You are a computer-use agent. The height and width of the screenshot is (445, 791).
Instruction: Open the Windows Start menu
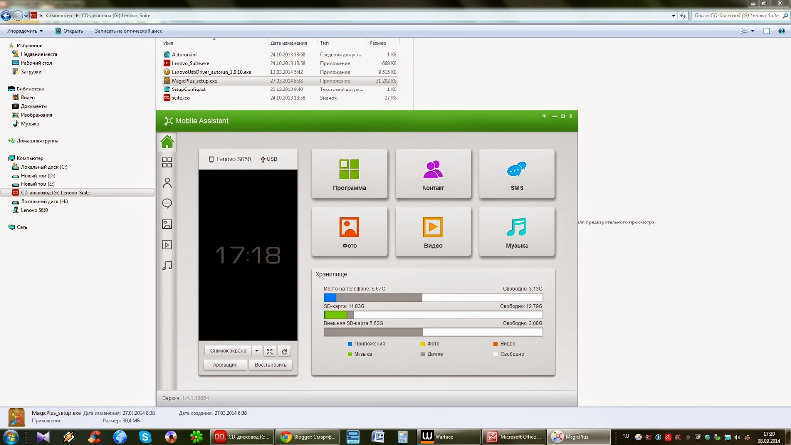[11, 437]
